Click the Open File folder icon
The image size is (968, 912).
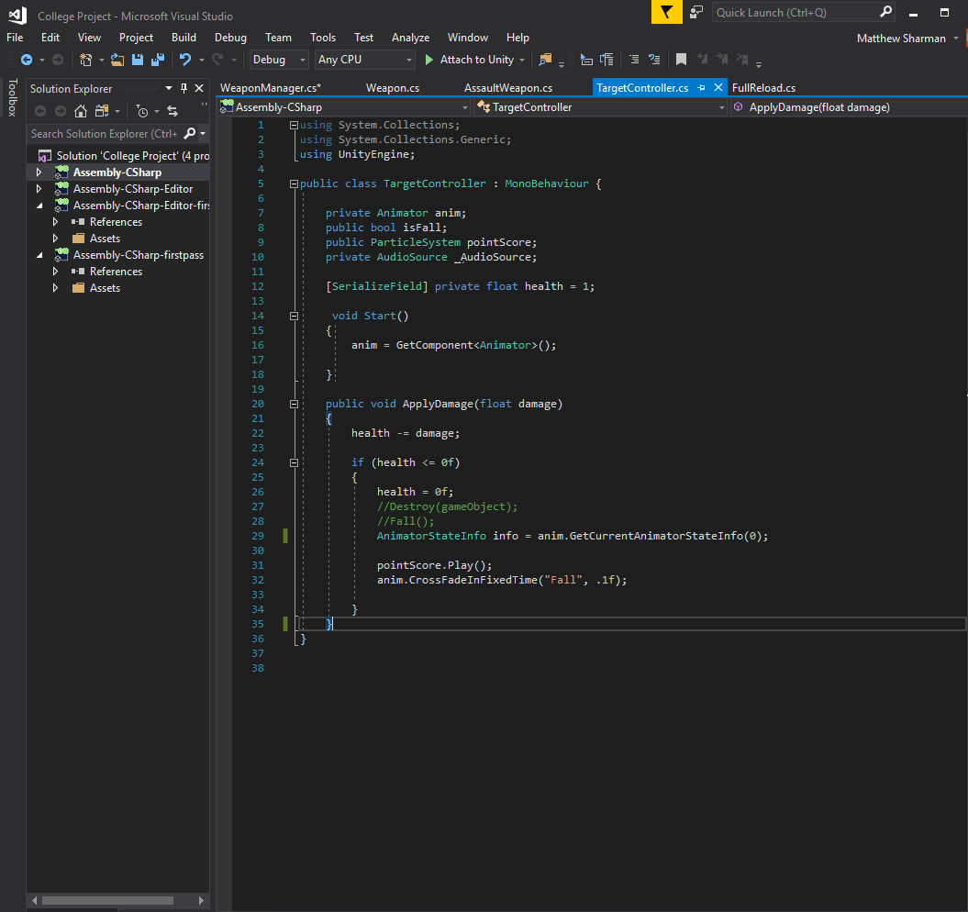pyautogui.click(x=117, y=60)
